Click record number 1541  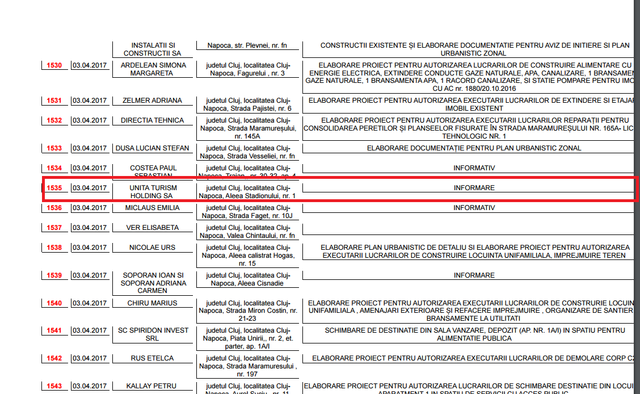(54, 330)
